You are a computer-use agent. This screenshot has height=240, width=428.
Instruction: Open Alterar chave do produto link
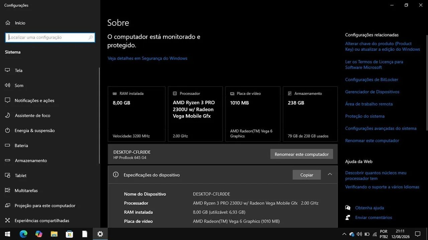click(383, 46)
